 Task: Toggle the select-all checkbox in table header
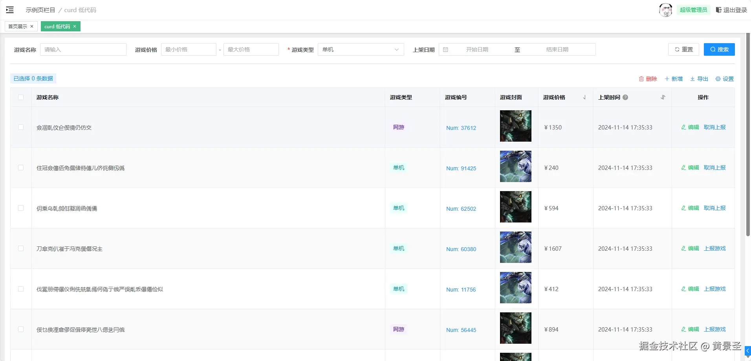(21, 97)
